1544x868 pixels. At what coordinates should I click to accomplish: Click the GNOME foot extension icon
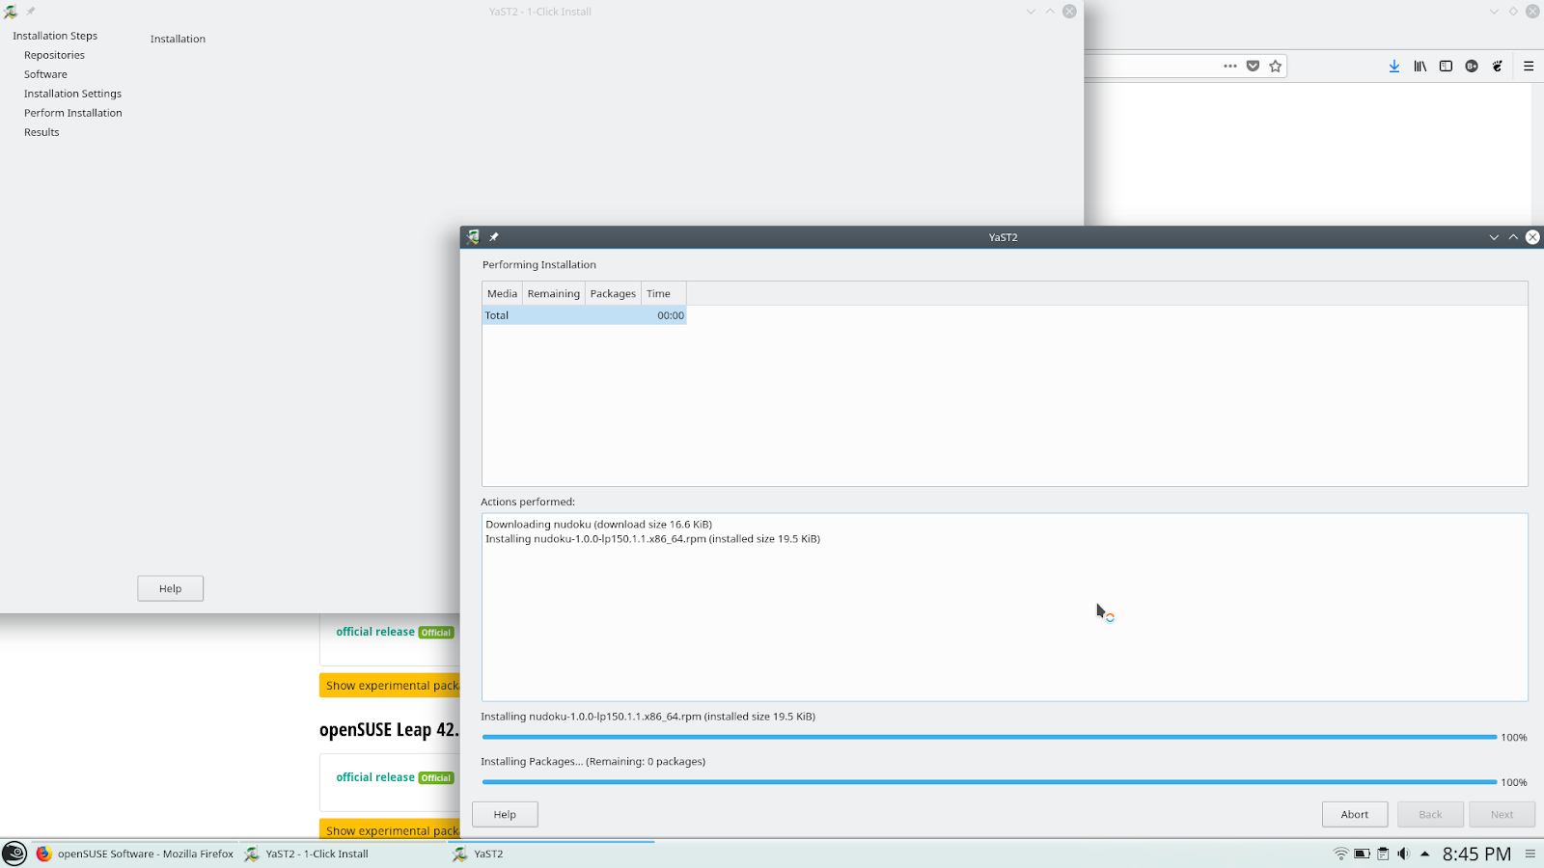(1498, 67)
